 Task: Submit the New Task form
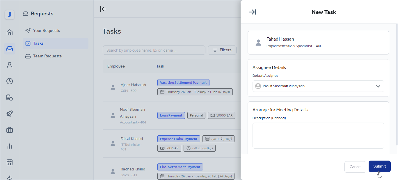coord(379,166)
